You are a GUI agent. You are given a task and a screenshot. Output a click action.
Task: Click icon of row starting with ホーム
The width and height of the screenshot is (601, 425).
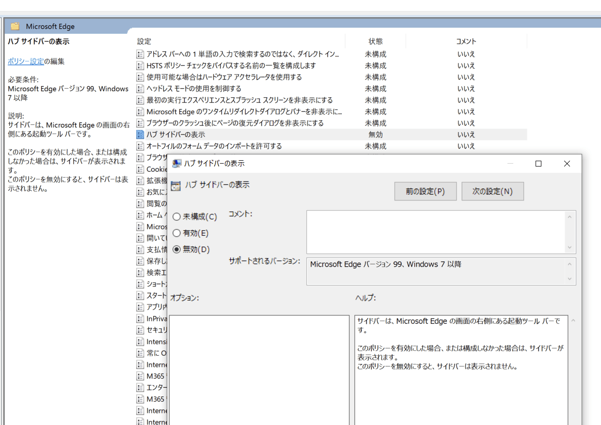click(x=141, y=215)
